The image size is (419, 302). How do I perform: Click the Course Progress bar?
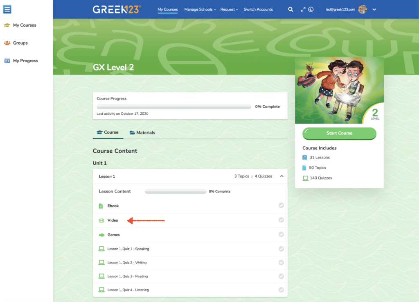click(174, 107)
